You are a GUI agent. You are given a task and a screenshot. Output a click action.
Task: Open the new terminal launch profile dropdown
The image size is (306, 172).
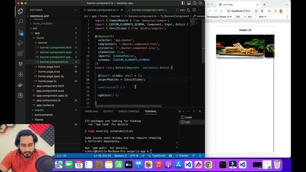(x=183, y=111)
